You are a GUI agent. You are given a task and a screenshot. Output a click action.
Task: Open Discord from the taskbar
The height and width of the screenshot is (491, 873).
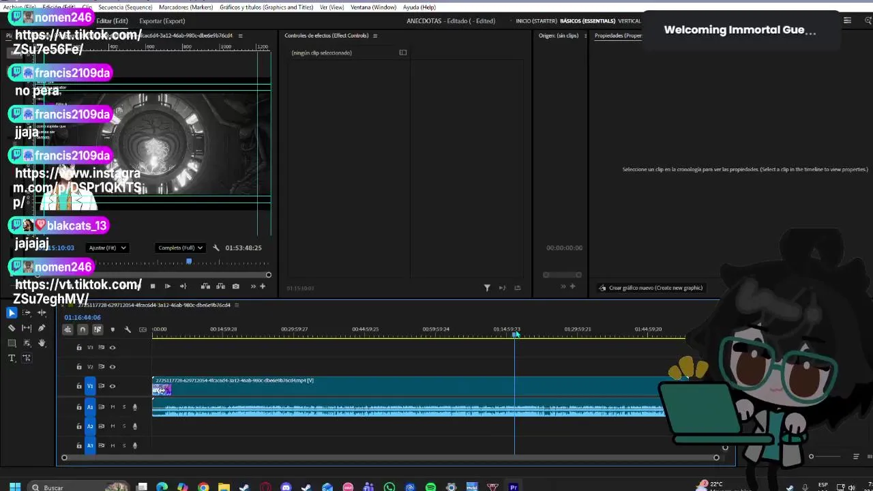tap(286, 487)
